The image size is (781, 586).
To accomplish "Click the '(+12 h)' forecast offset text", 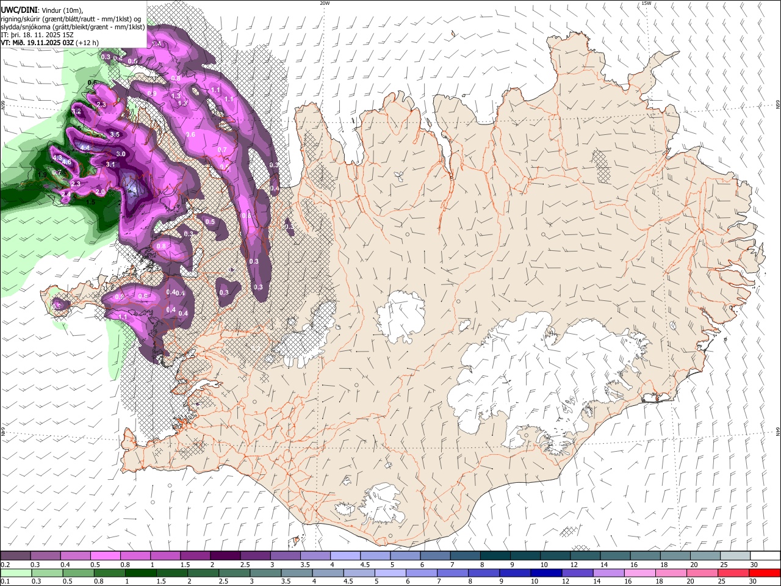I will [88, 43].
